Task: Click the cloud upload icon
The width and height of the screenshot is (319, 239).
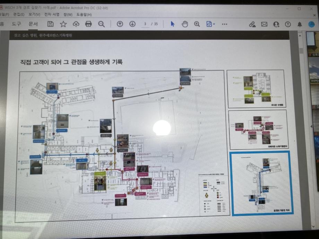Action: pos(76,24)
